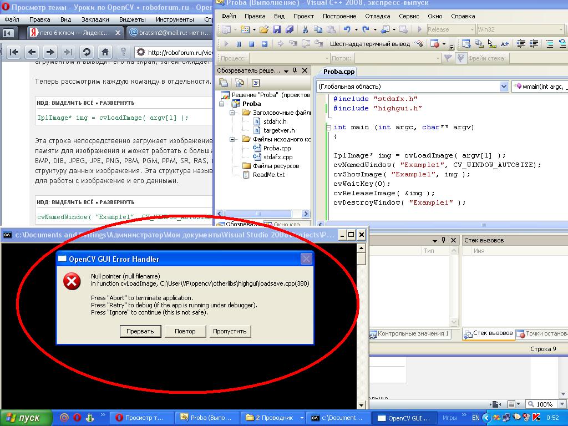Toggle the Hexadecimal output button
568x426 pixels.
coord(370,44)
